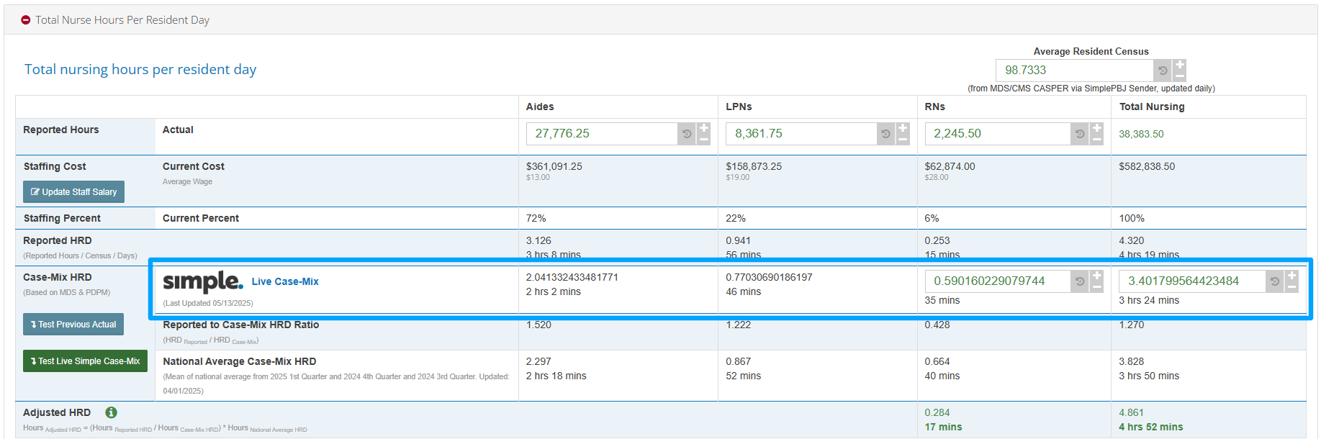
Task: Increment the LPNs reported hours
Action: (x=903, y=128)
